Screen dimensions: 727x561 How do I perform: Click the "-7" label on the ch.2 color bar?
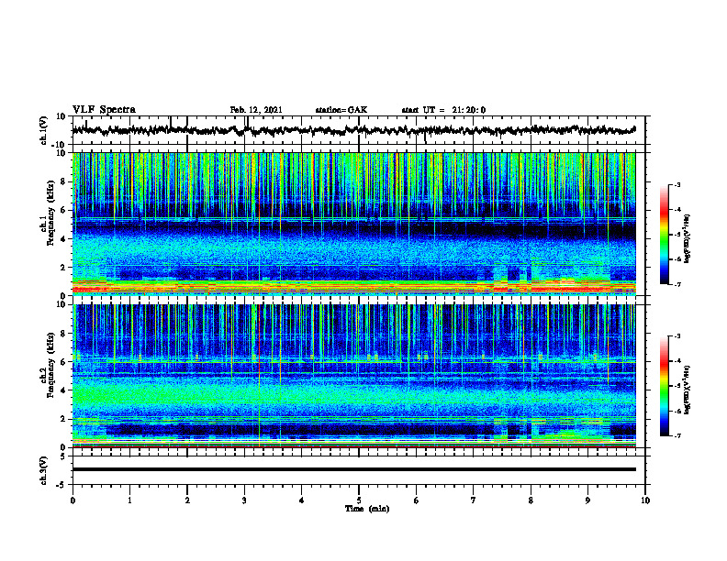(677, 435)
